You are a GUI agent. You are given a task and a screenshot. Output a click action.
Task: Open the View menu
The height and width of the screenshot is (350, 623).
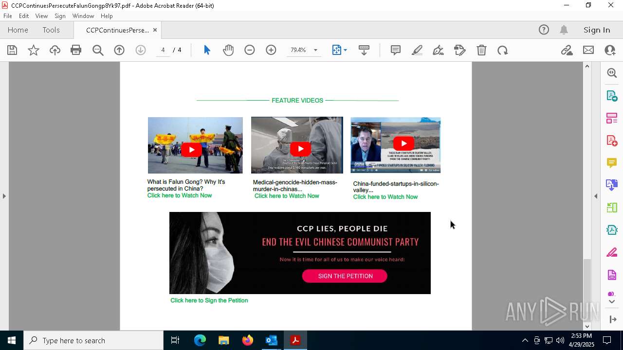point(42,16)
